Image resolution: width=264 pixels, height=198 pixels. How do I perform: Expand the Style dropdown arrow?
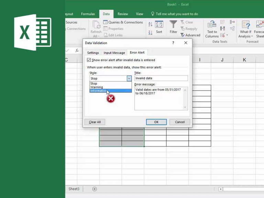129,78
